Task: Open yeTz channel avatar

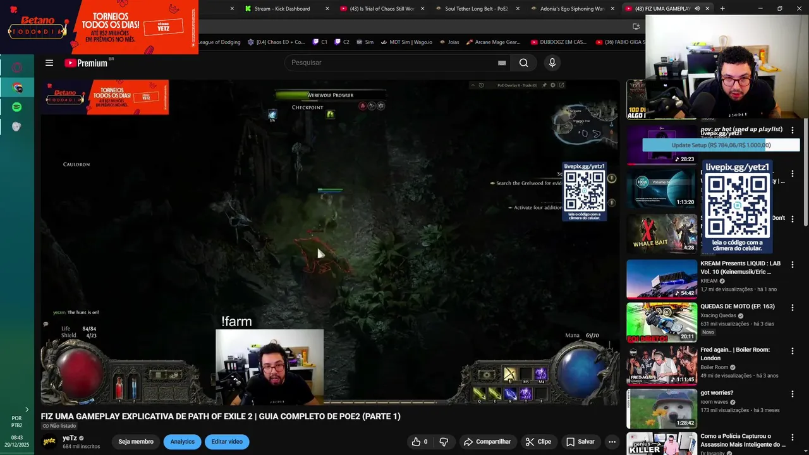Action: click(49, 442)
